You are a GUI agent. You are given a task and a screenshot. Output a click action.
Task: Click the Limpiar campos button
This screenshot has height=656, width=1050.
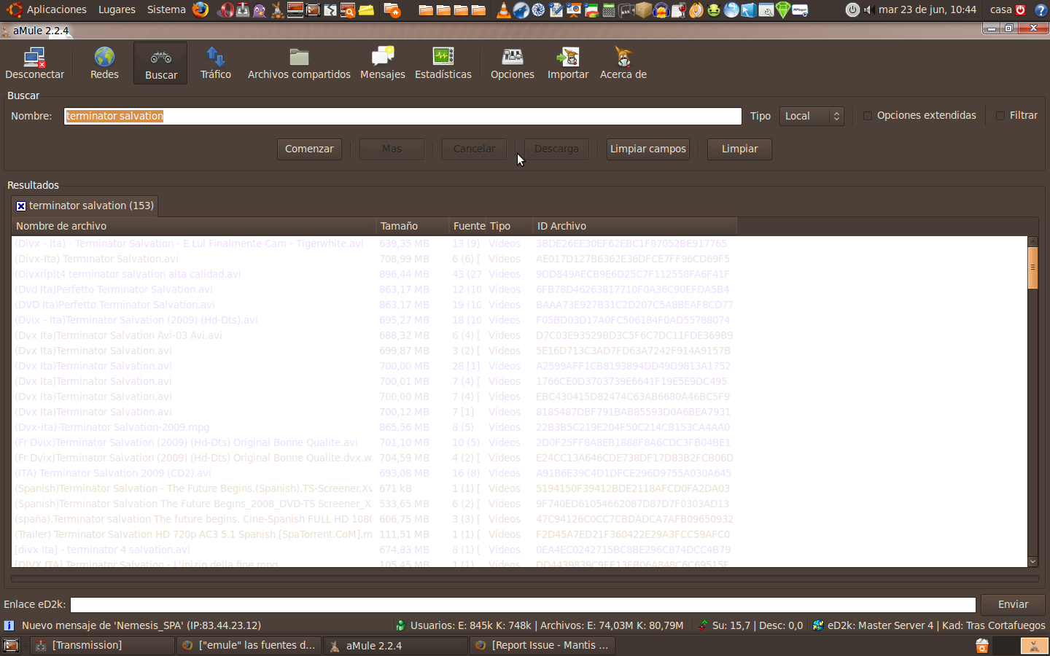[647, 149]
